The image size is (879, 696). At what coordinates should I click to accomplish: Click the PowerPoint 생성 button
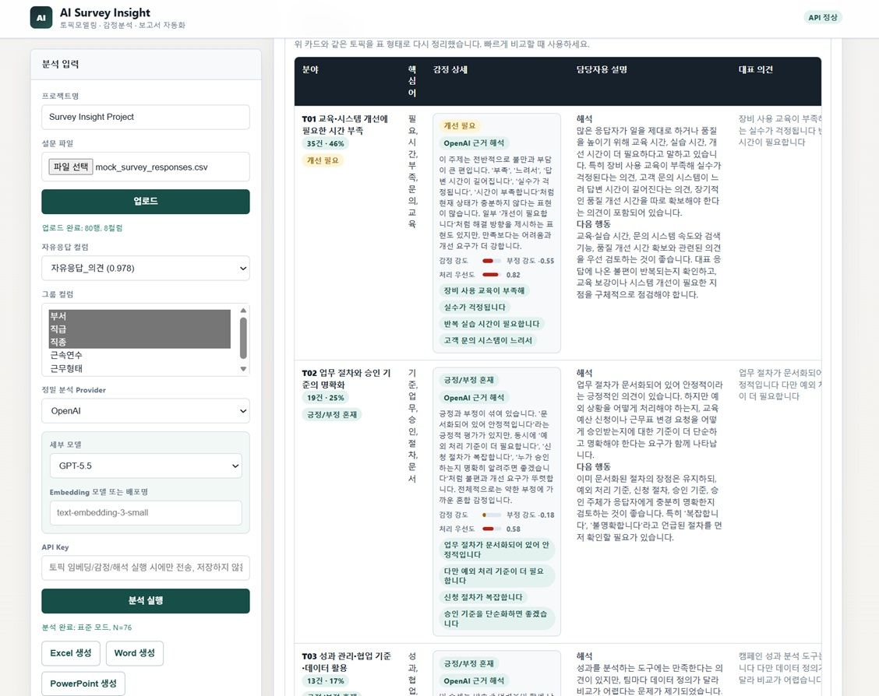83,683
